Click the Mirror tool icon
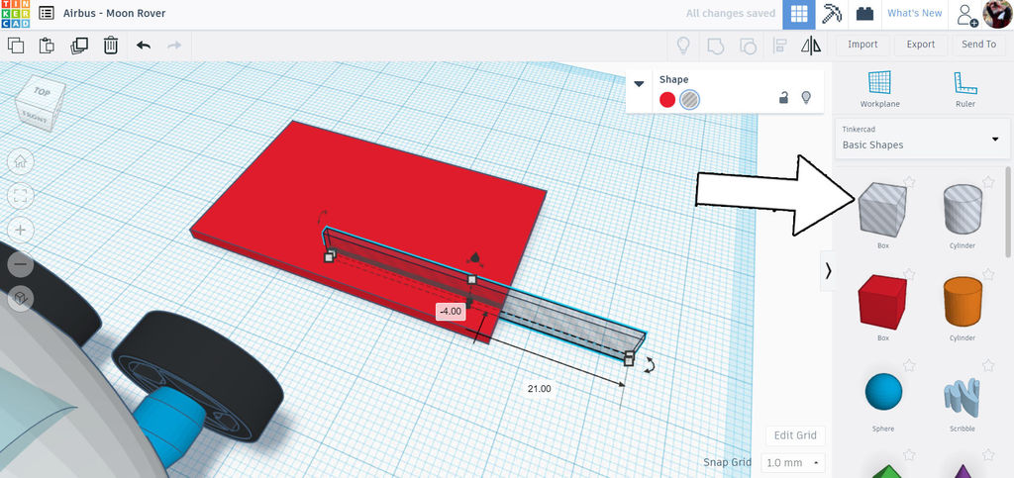Screen dimensions: 1014x478 tap(810, 46)
